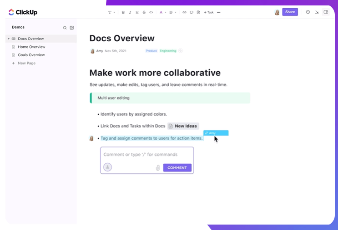338x230 pixels.
Task: Open Goals Overview page
Action: [31, 55]
